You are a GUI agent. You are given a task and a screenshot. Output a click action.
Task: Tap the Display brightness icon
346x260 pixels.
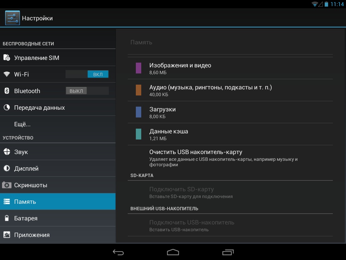click(x=7, y=168)
